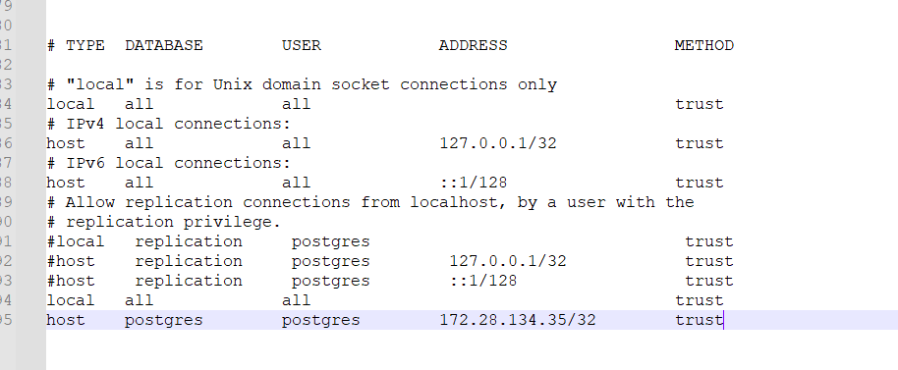898x370 pixels.
Task: Click the USER column header word
Action: [302, 45]
